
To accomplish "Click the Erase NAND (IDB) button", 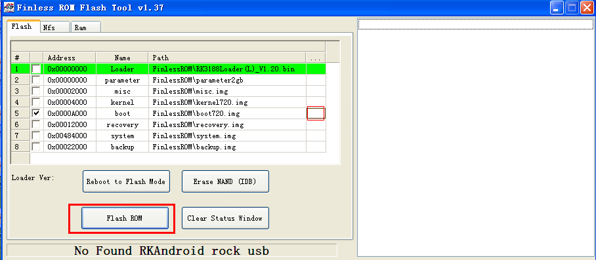I will click(225, 181).
